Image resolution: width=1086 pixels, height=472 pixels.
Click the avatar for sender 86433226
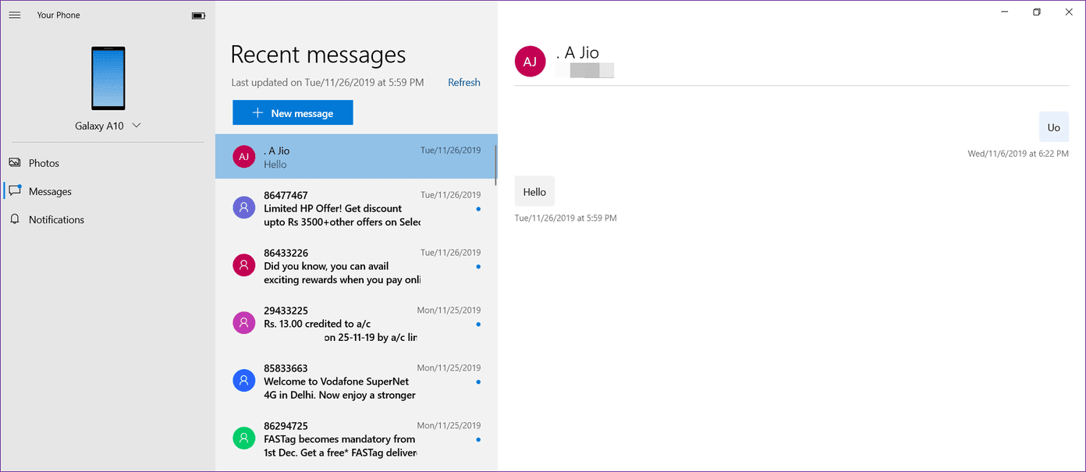pyautogui.click(x=244, y=265)
